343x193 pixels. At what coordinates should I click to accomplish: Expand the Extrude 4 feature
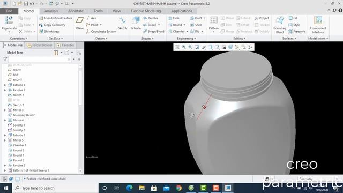point(5,85)
